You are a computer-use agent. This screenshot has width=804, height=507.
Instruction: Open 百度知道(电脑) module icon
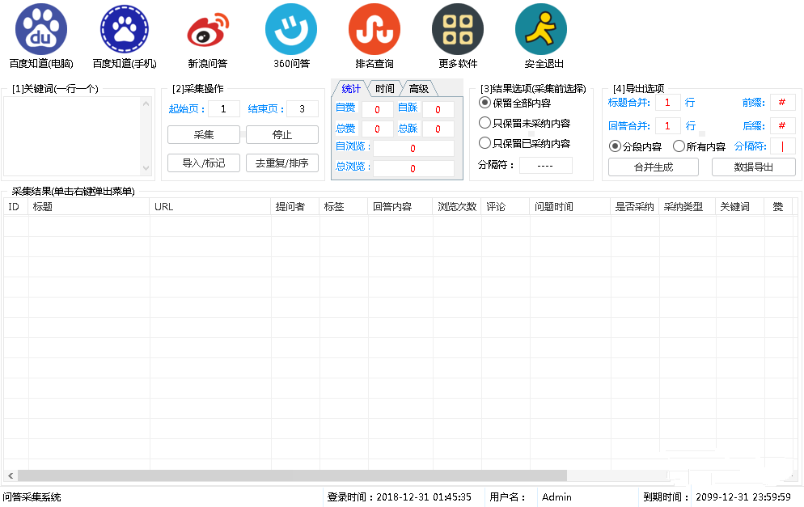pos(41,29)
